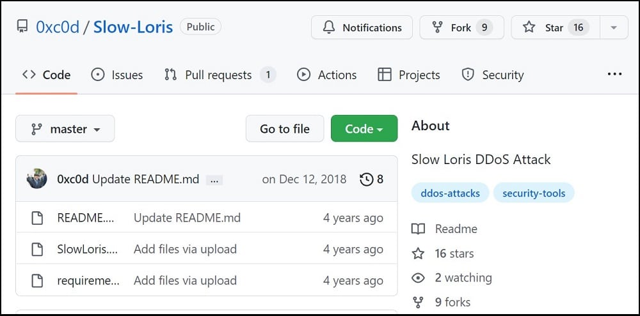Select the security-tools topic tag
The width and height of the screenshot is (640, 316).
coord(534,193)
